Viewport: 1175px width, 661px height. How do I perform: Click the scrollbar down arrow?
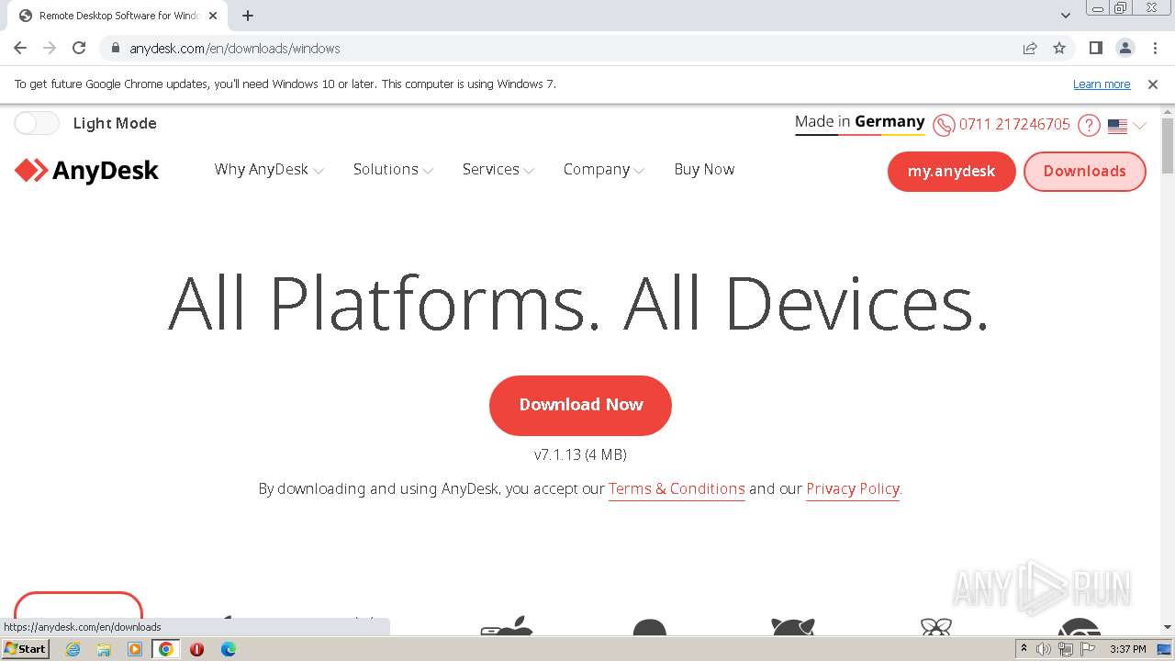pos(1168,627)
